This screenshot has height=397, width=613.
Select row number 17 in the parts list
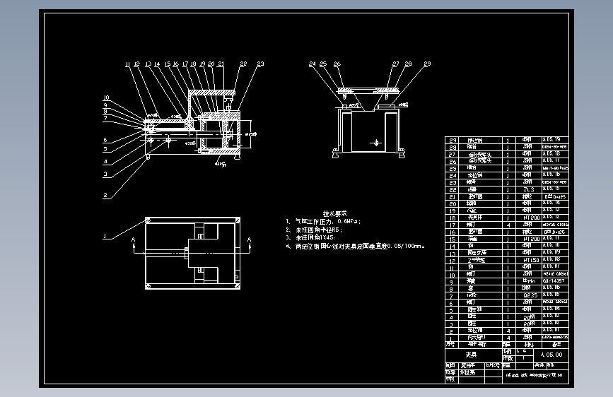click(x=453, y=225)
